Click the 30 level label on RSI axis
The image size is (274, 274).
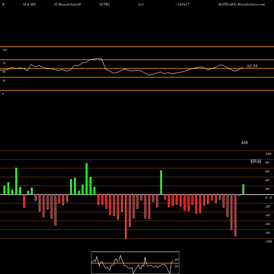[x=4, y=81]
